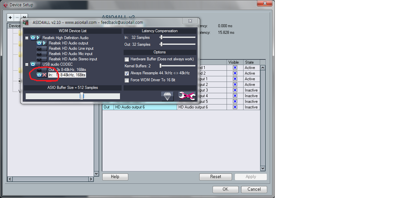Select the HD Audio output 6 row
408x198 pixels.
tap(145, 107)
